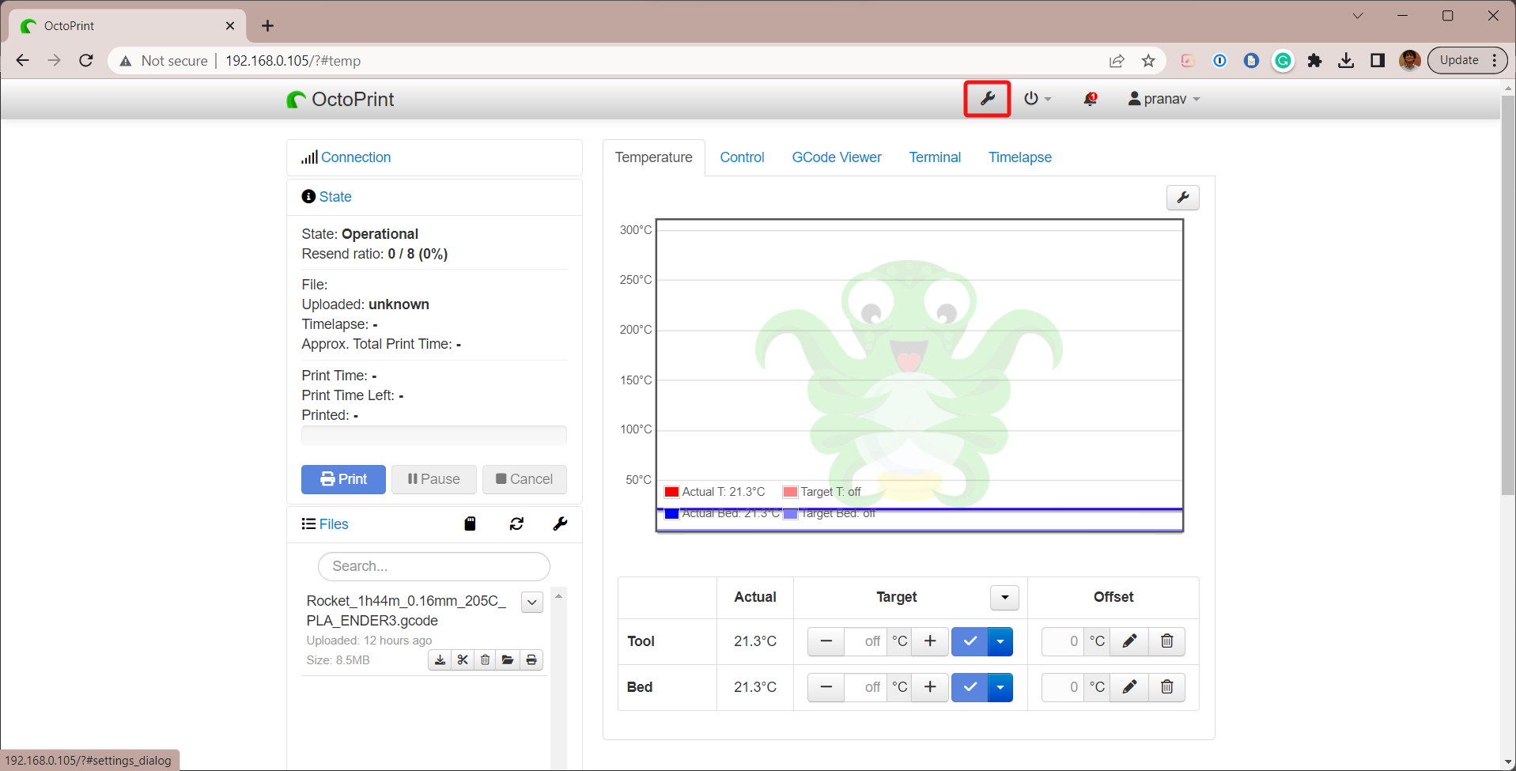Click the SD card icon in Files

coord(470,523)
